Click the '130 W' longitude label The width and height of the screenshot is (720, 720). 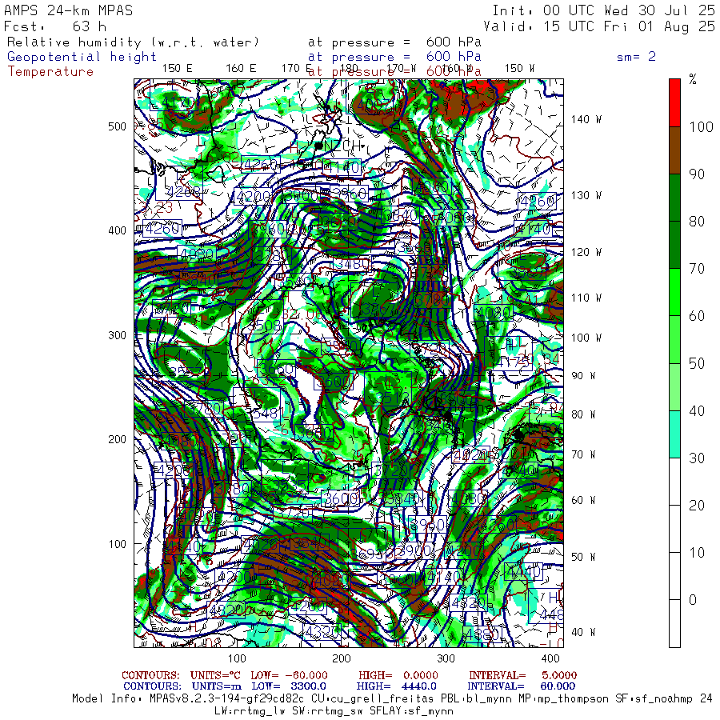tap(586, 196)
